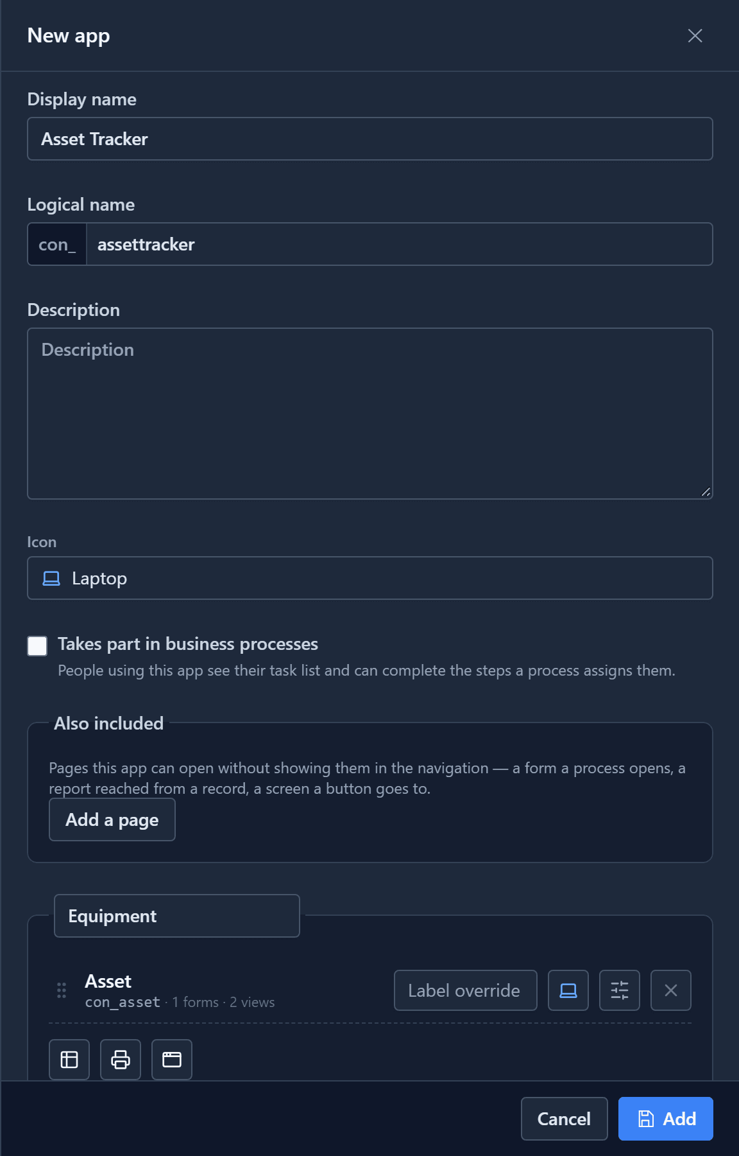Click the Description resize handle corner

706,492
